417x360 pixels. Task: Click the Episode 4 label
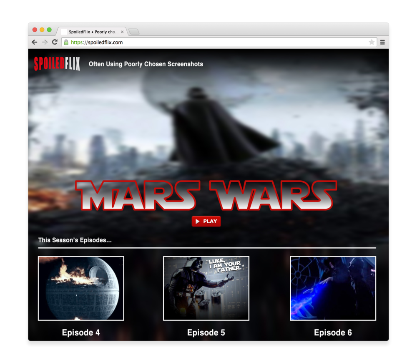81,332
